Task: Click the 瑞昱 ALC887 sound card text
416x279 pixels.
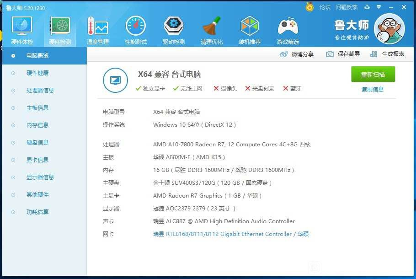Action: [x=224, y=221]
